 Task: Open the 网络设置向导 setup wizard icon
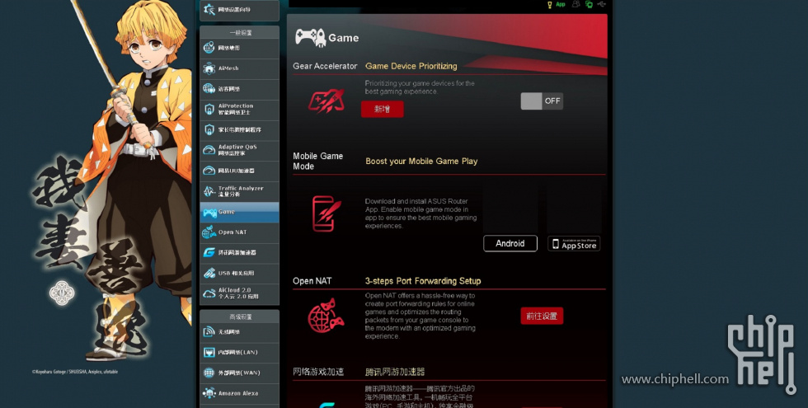click(209, 9)
